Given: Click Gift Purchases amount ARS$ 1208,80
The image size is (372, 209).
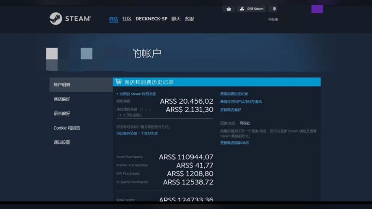Looking at the screenshot, I should pyautogui.click(x=190, y=173).
